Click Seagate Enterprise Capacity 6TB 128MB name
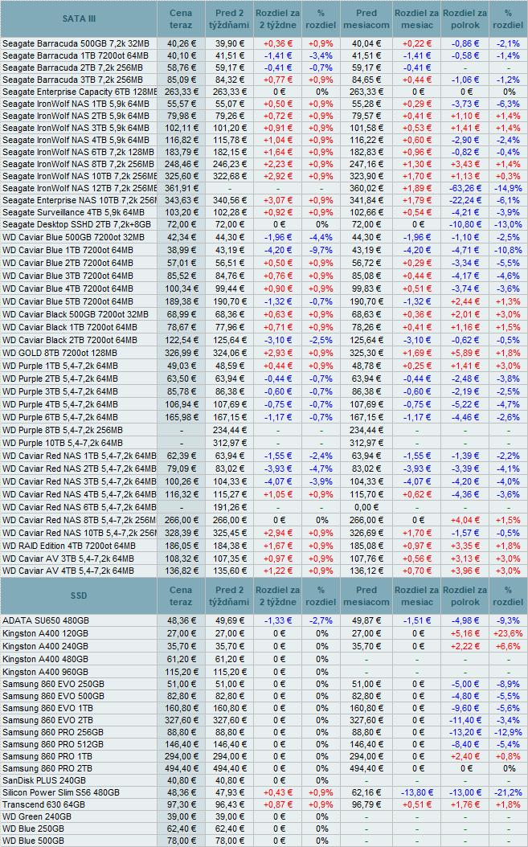The width and height of the screenshot is (528, 847). click(x=80, y=92)
